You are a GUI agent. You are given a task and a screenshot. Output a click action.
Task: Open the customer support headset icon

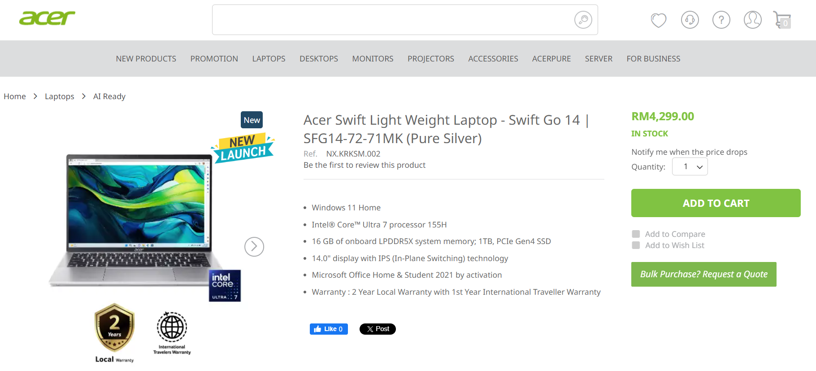(x=690, y=20)
